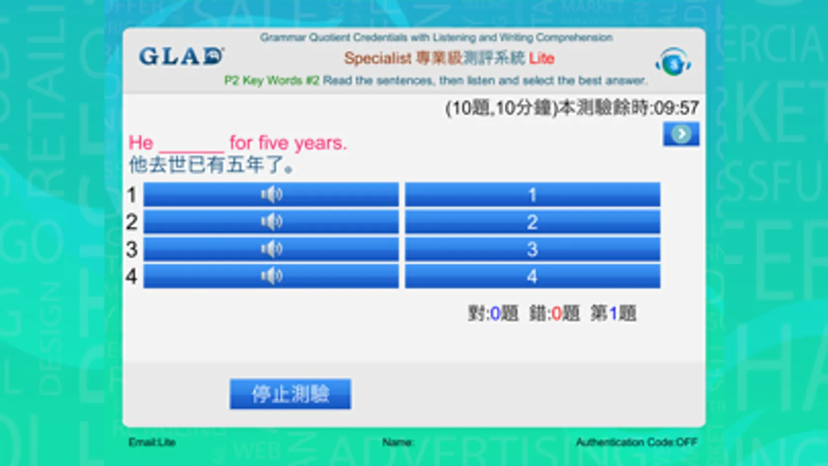Click the Authentication Code:OFF text
The image size is (828, 466).
pos(637,442)
